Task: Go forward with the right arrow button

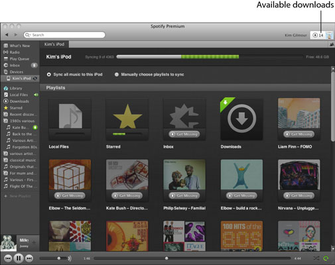Action: (16, 34)
